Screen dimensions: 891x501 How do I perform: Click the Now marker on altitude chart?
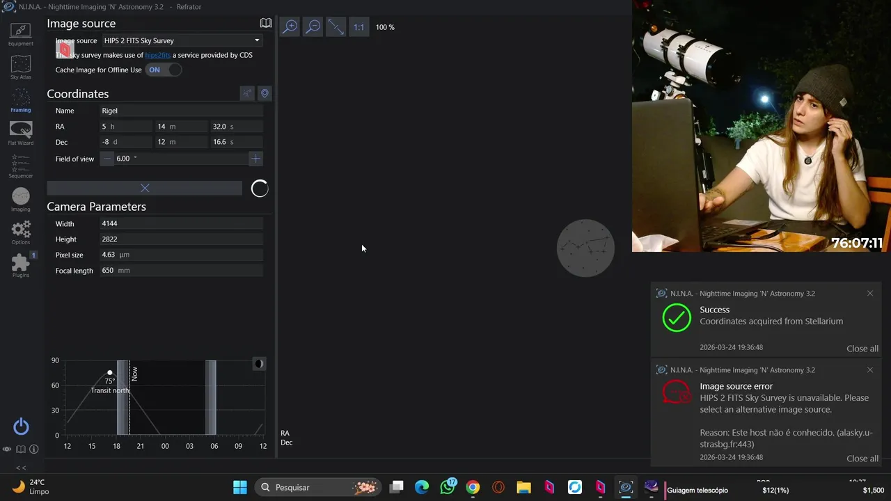134,374
